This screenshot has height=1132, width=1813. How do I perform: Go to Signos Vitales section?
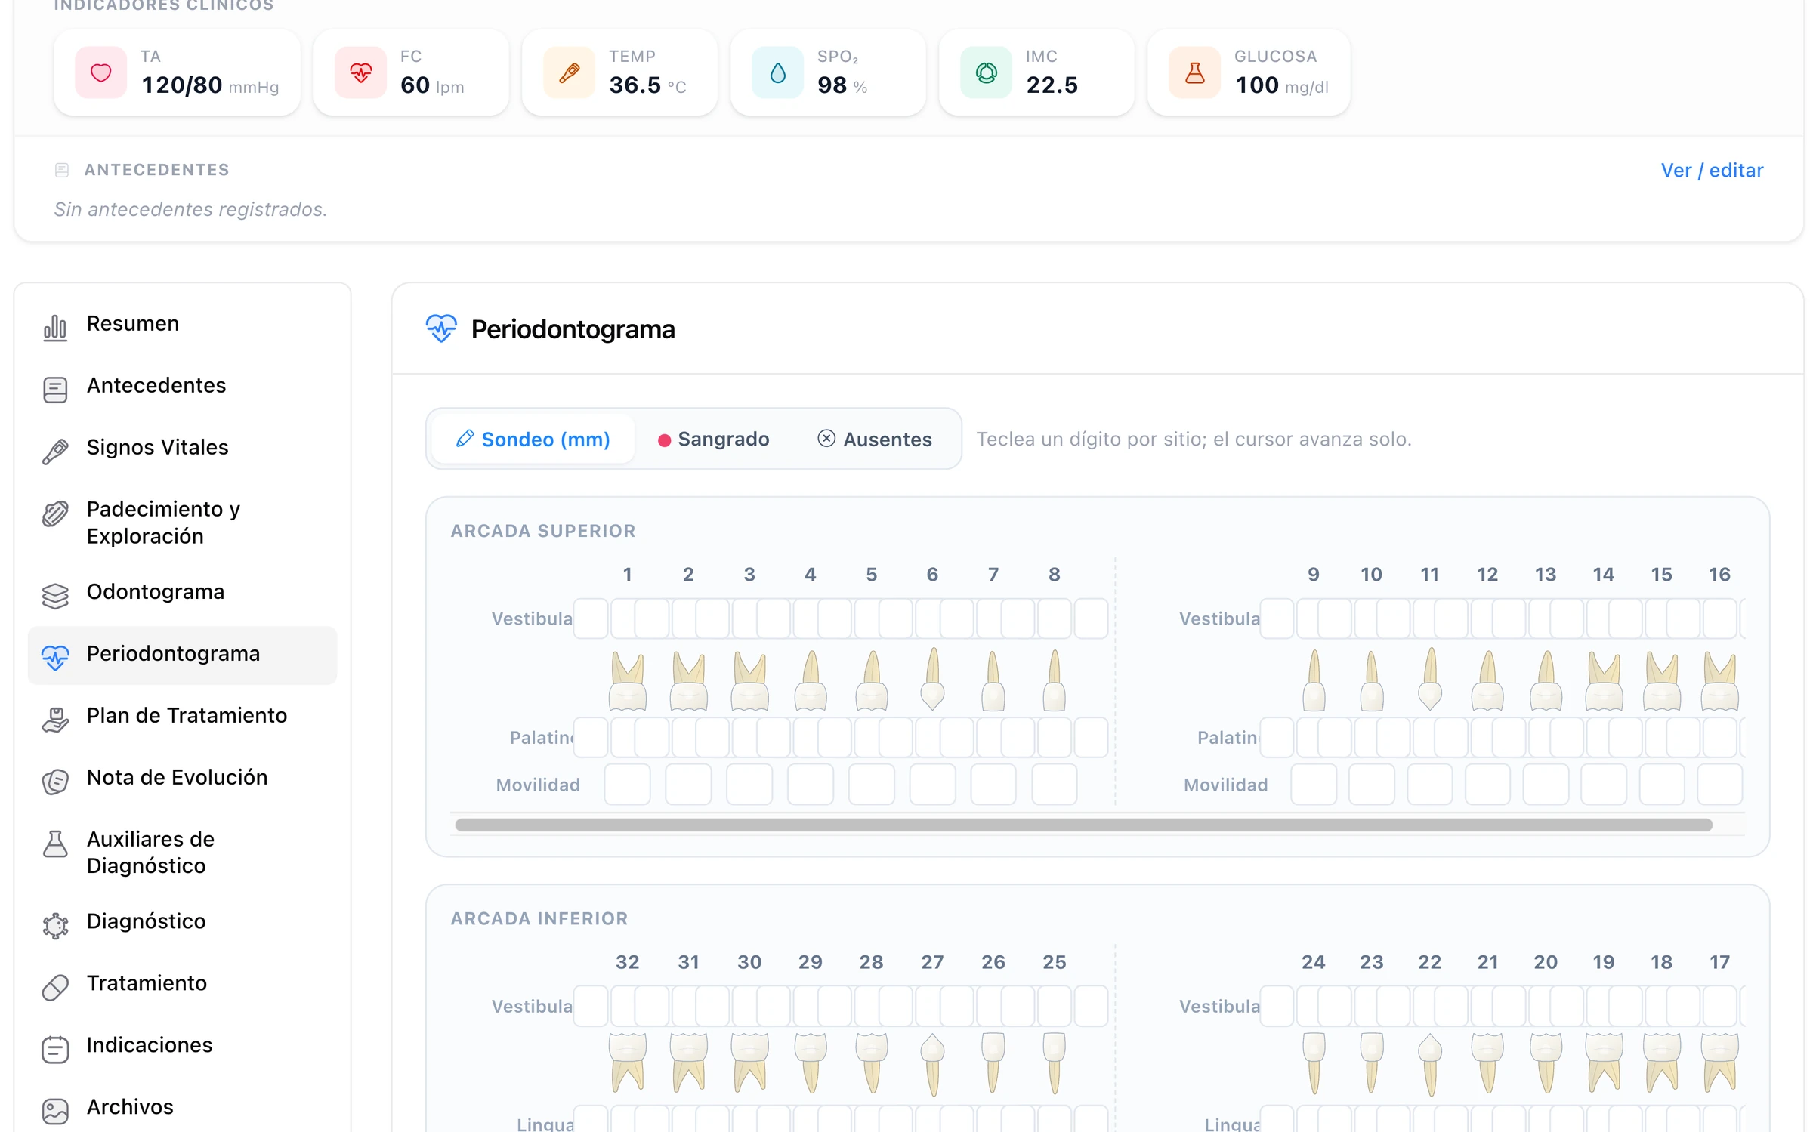pos(182,449)
